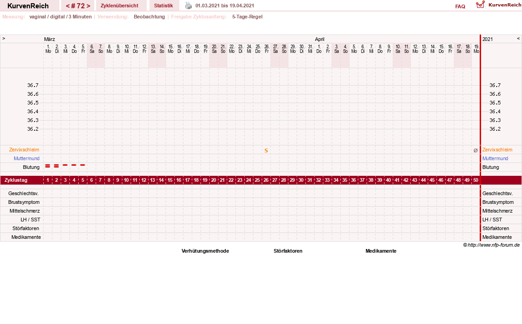Click the > expander above the March header
This screenshot has height=324, width=522.
tap(4, 39)
